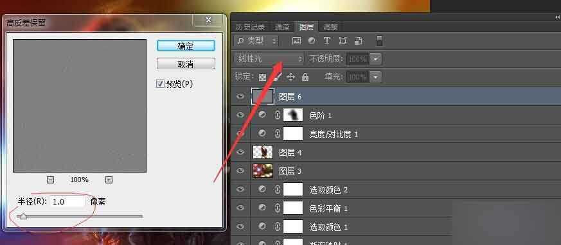Hide the 图层 3 layer
The height and width of the screenshot is (245, 561).
tap(240, 171)
